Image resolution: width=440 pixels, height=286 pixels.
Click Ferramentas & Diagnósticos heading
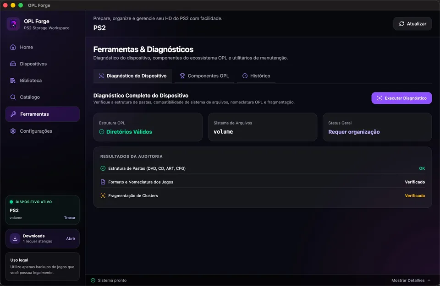(143, 49)
